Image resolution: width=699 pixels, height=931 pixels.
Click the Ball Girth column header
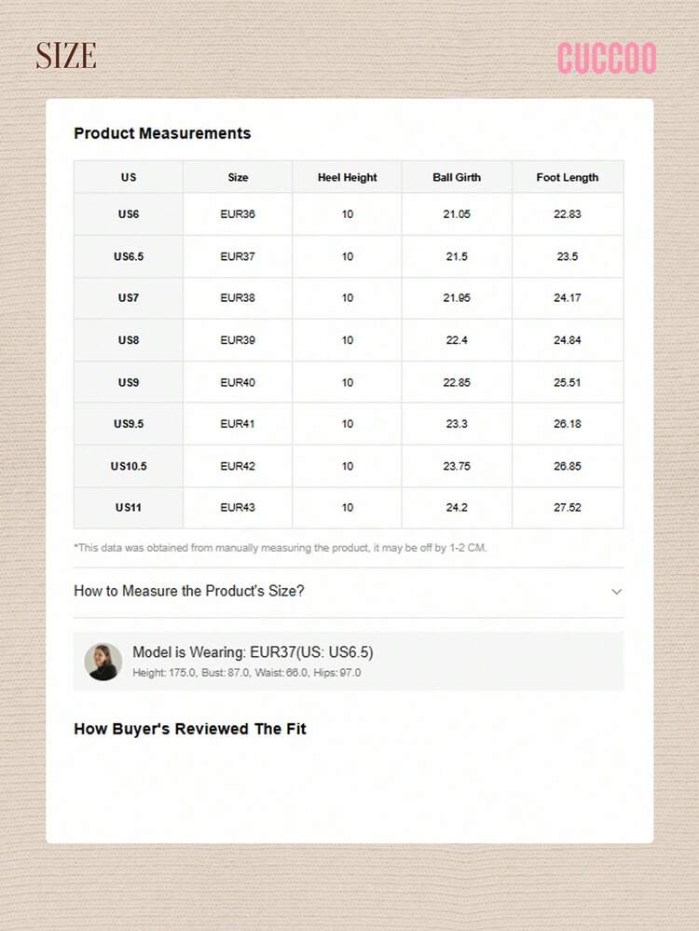click(x=457, y=177)
